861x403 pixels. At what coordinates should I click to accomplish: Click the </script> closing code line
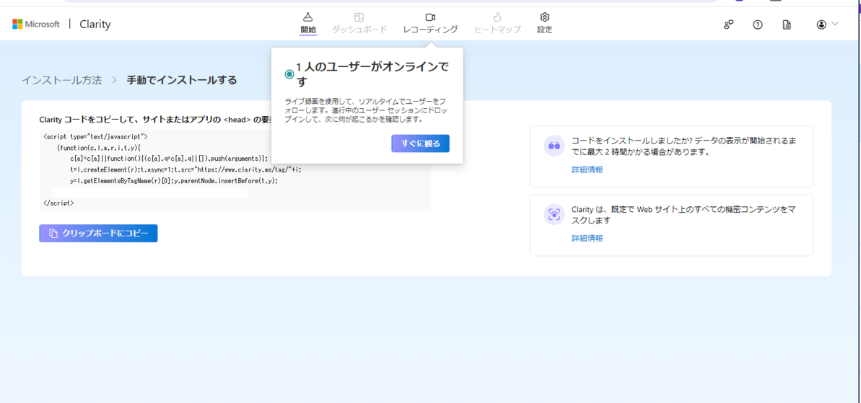click(58, 203)
